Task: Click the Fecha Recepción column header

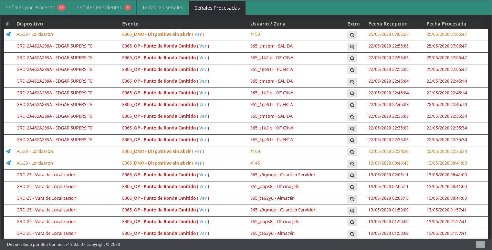Action: [388, 24]
